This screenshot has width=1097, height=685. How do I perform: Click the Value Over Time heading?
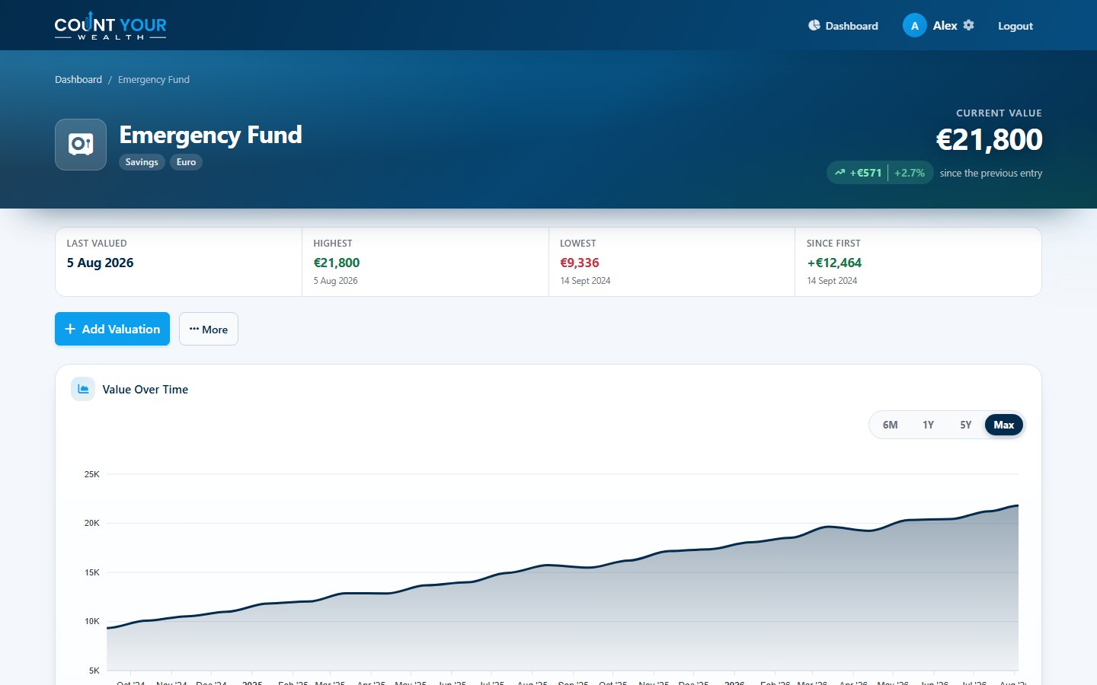[x=146, y=390]
